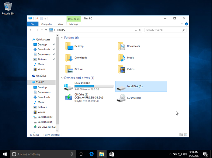Select the Pictures folder icon
Viewport: 212px width, 158px height.
click(69, 69)
